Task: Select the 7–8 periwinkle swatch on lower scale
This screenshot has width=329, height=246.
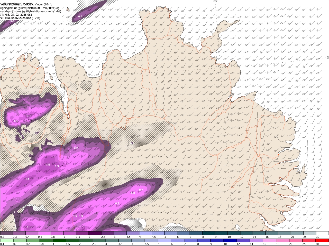Action: pos(191,240)
